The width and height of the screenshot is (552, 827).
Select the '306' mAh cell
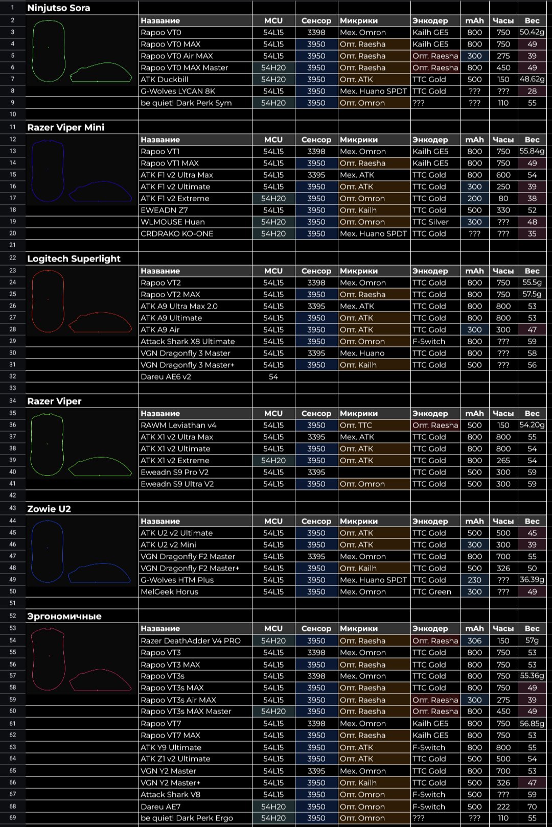pos(474,641)
